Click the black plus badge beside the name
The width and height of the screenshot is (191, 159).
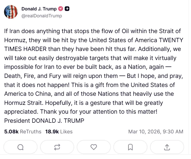click(67, 9)
